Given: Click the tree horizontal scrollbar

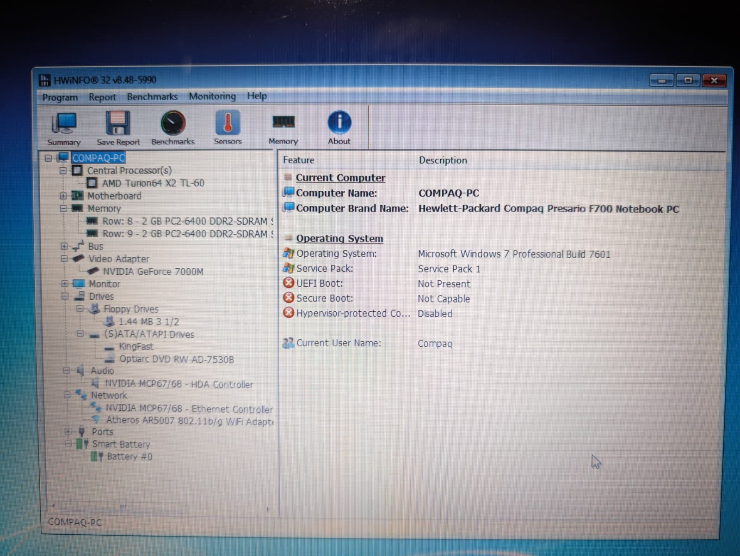Looking at the screenshot, I should [123, 507].
